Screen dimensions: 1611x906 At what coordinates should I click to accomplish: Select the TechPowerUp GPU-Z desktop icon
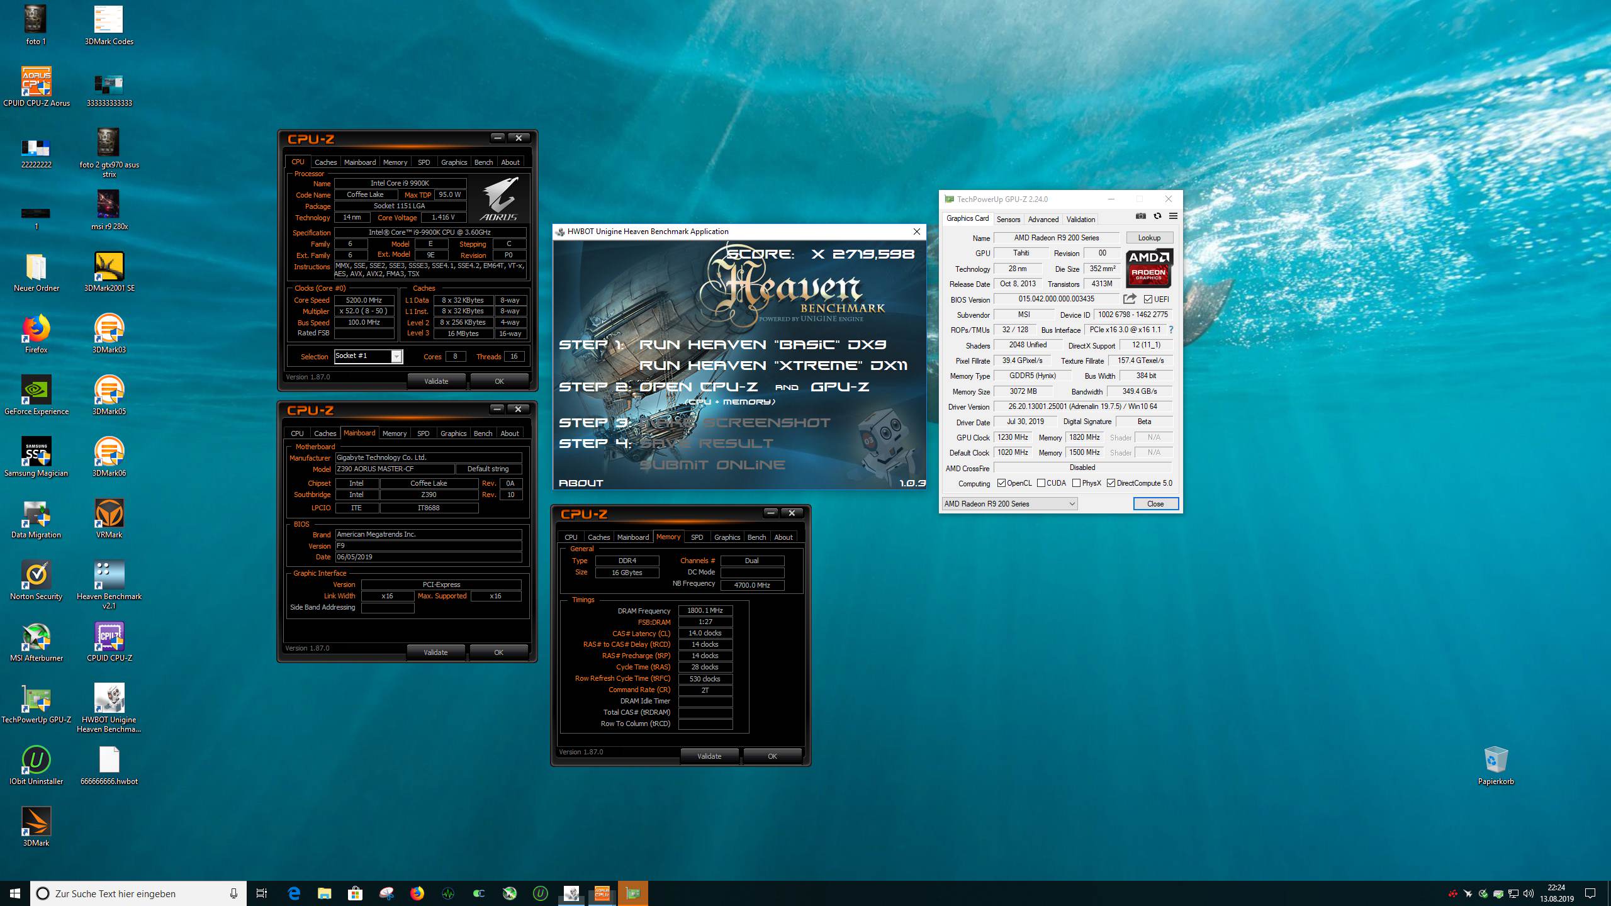click(36, 703)
